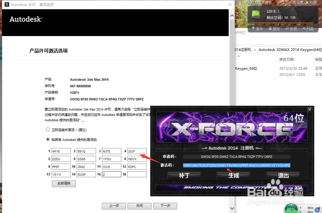
Task: Close the Autodesk license activation window
Action: coord(230,4)
